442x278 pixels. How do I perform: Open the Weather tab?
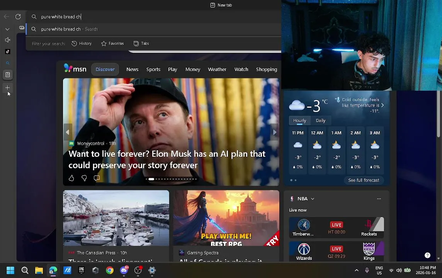tap(217, 69)
